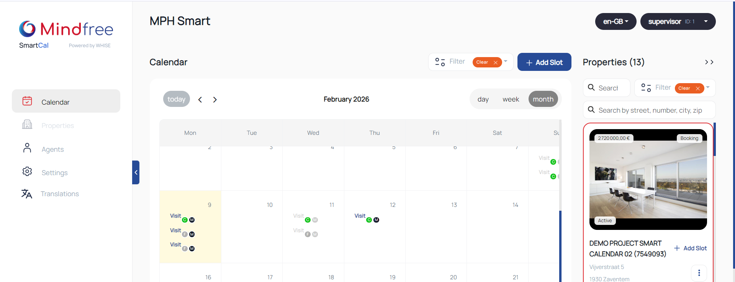
Task: Click the Active status badge on property
Action: [605, 221]
